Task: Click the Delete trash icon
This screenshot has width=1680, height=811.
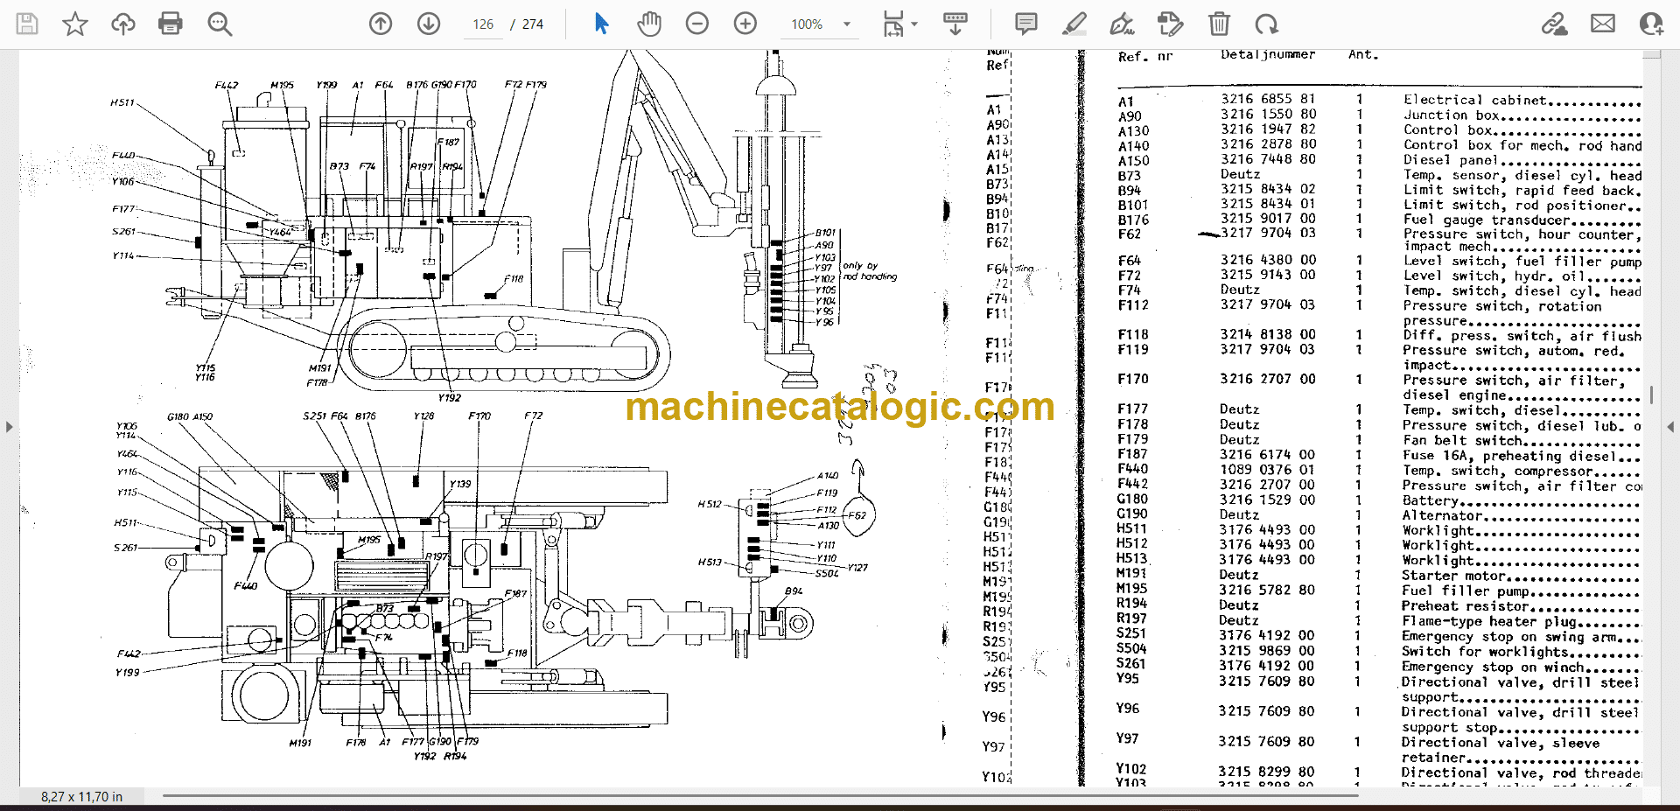Action: pyautogui.click(x=1219, y=24)
